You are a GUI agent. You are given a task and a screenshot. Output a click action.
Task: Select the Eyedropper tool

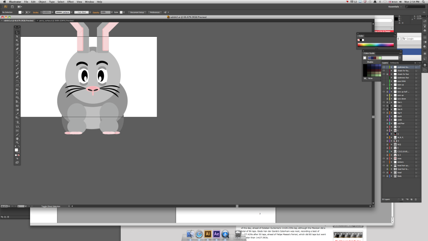[17, 113]
